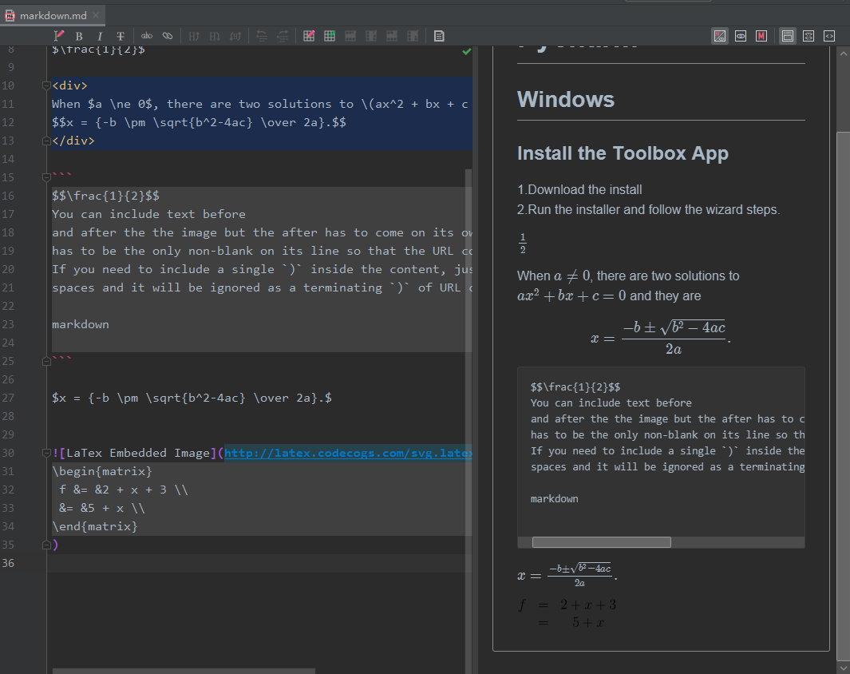Click '[LaTex Embedded Image]' text on line 30
This screenshot has width=850, height=674.
point(138,453)
